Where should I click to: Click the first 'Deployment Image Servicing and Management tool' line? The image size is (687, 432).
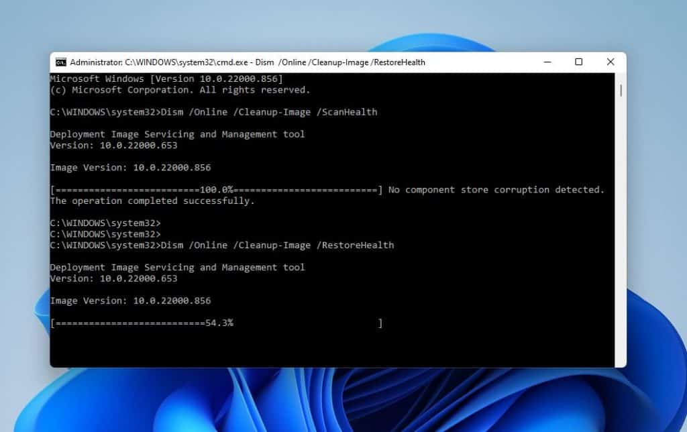[177, 135]
